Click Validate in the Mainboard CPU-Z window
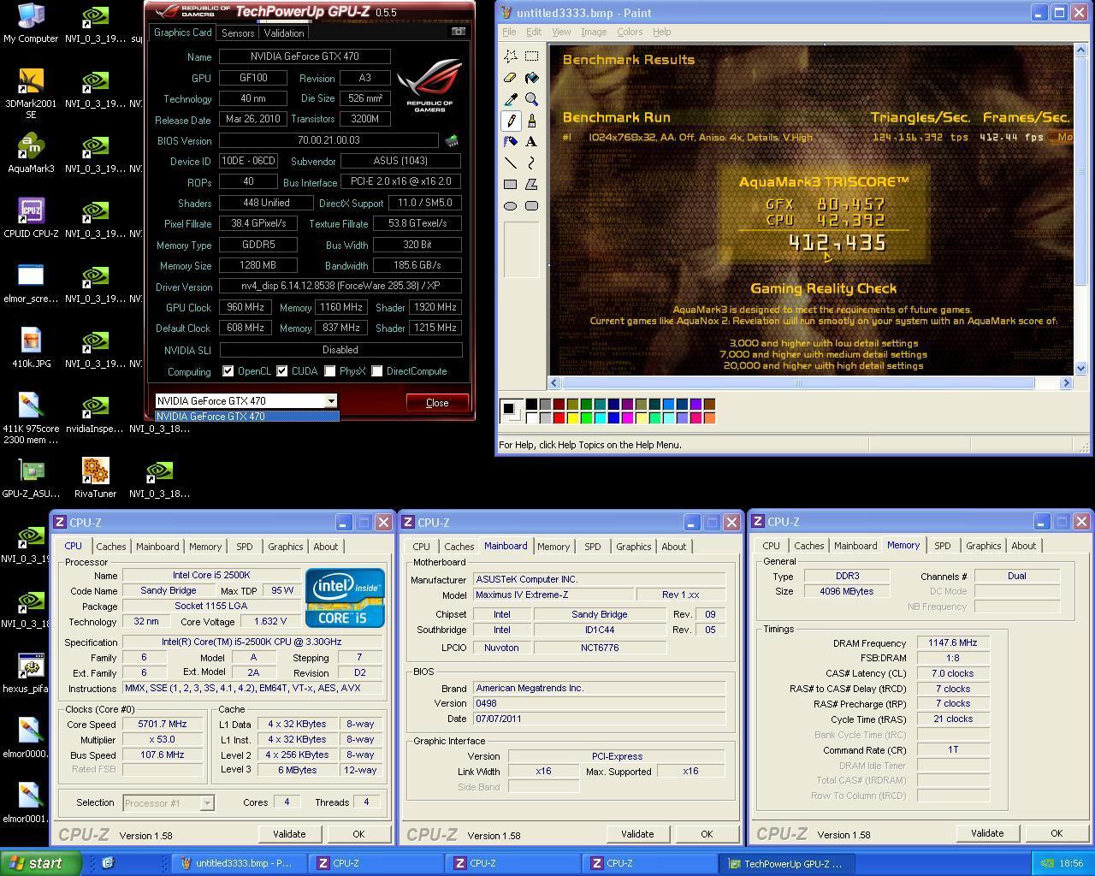 tap(636, 834)
